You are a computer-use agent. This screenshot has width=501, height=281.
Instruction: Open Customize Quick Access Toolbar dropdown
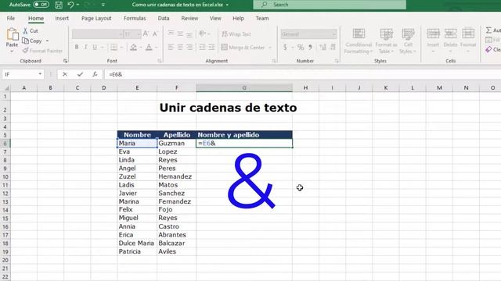(103, 5)
